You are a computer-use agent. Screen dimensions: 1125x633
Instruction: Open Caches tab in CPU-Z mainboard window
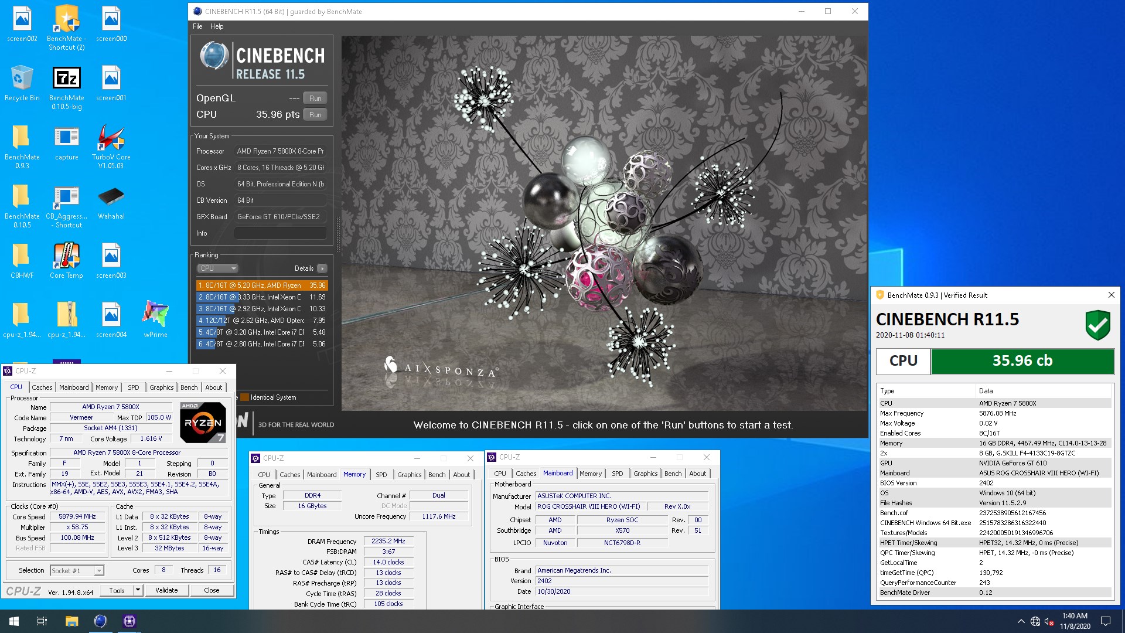[526, 474]
